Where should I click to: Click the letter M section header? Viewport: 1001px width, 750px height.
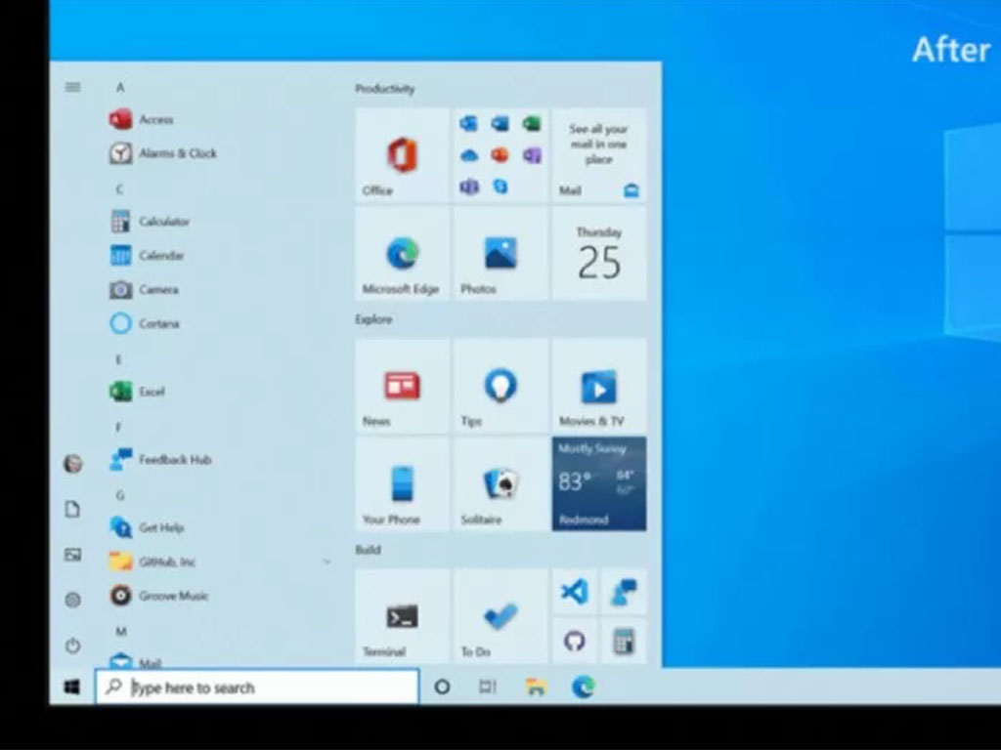(x=121, y=632)
